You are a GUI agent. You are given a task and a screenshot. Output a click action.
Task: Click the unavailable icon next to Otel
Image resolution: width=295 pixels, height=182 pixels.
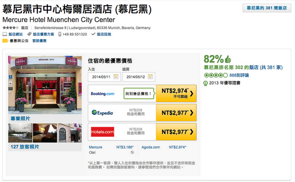[x=132, y=152]
